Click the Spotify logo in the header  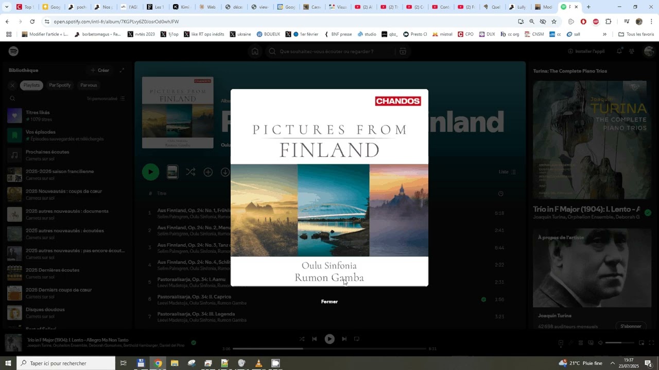point(14,51)
